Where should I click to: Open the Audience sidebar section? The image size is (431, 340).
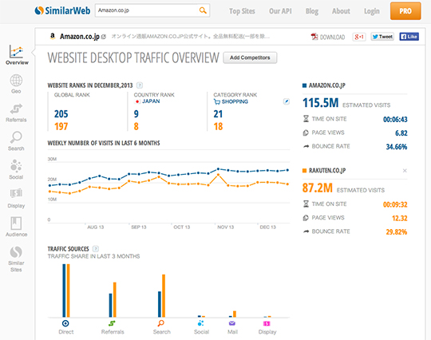tap(16, 227)
